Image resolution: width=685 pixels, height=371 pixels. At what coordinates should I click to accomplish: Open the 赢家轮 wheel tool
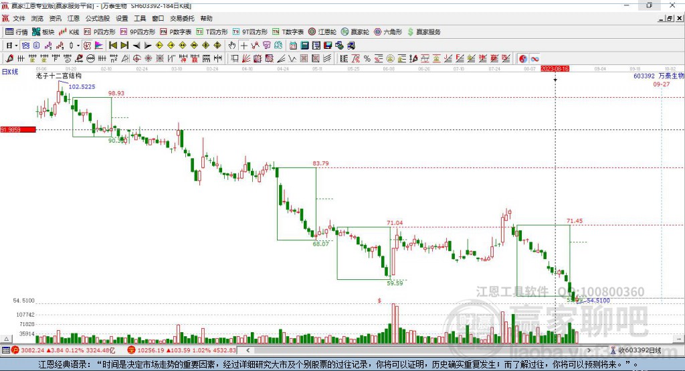[x=355, y=32]
